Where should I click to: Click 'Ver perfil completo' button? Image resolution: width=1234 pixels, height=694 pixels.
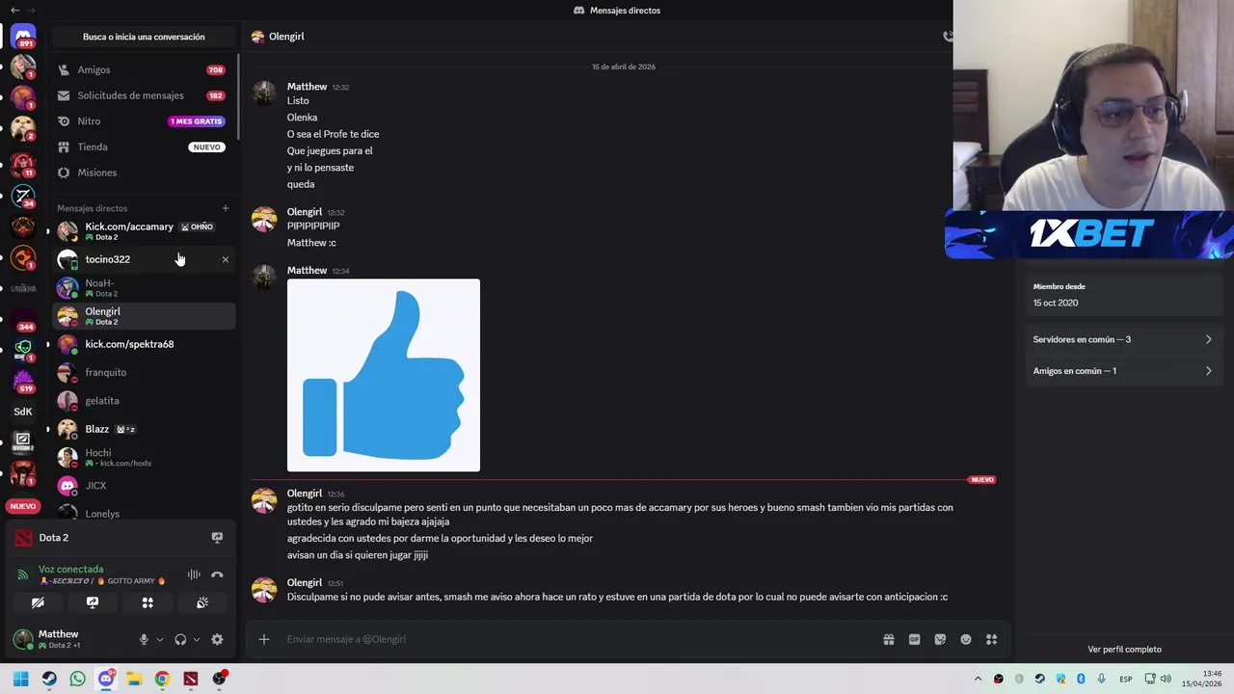(x=1124, y=650)
